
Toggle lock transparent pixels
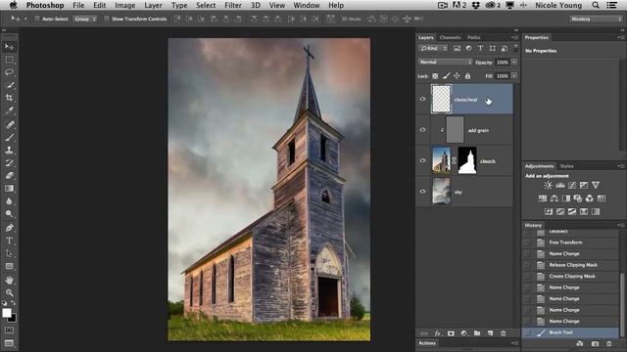[x=435, y=76]
